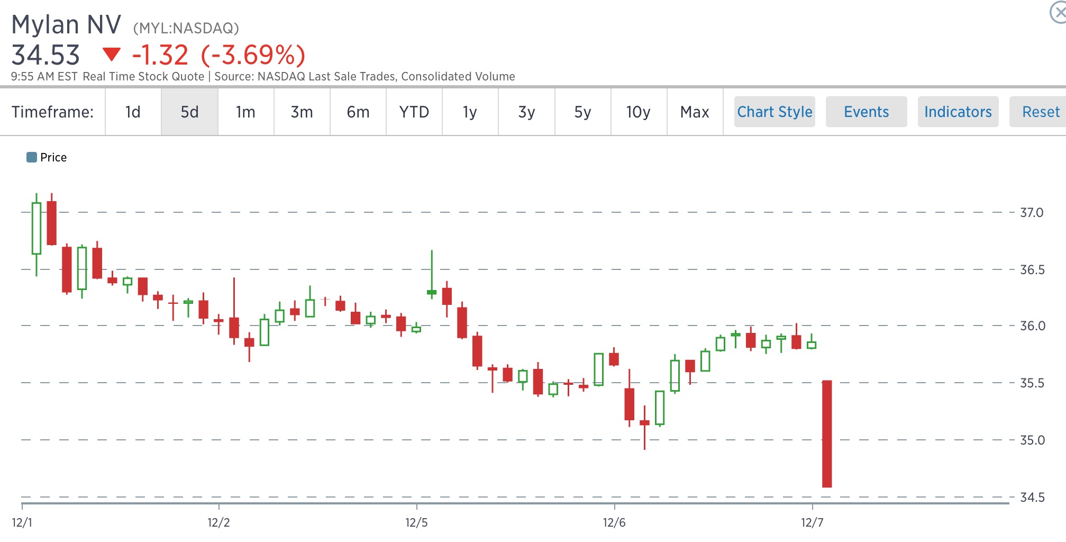Click the Timeframe: label
The image size is (1066, 542).
(52, 112)
